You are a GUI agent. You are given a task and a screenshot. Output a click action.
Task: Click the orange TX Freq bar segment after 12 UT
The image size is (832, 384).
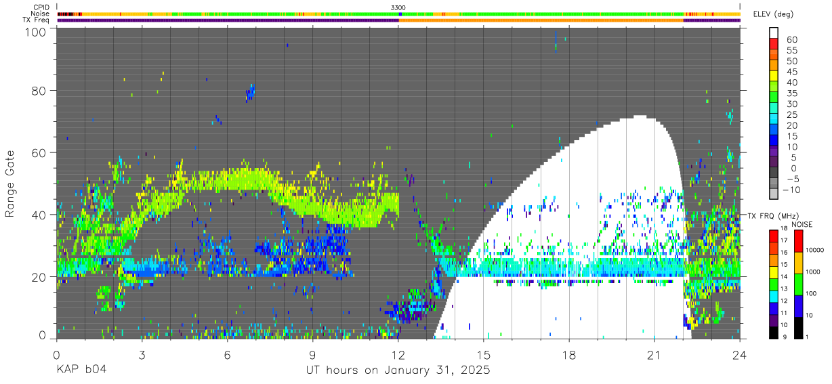[541, 20]
